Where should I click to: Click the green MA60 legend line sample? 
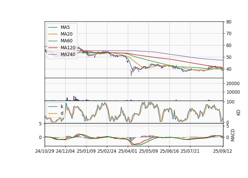(53, 41)
